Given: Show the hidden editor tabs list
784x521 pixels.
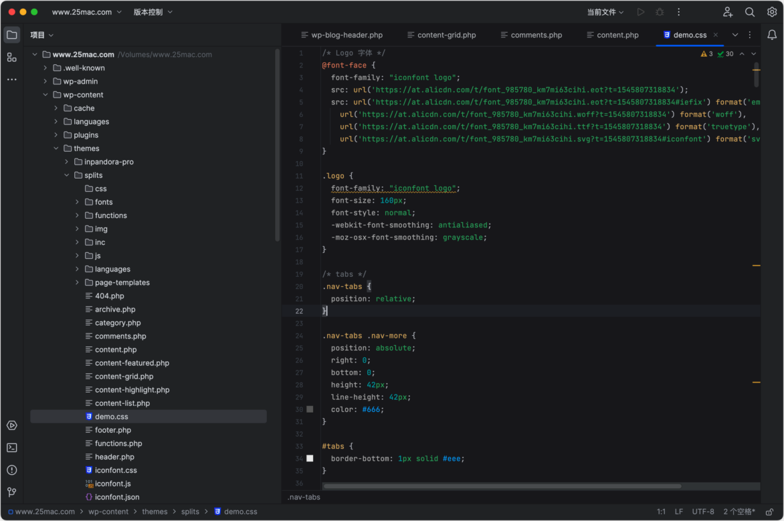Looking at the screenshot, I should (x=735, y=35).
